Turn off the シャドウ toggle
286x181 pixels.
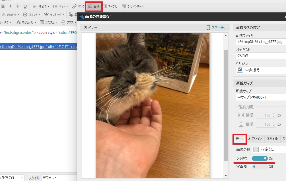(x=260, y=159)
